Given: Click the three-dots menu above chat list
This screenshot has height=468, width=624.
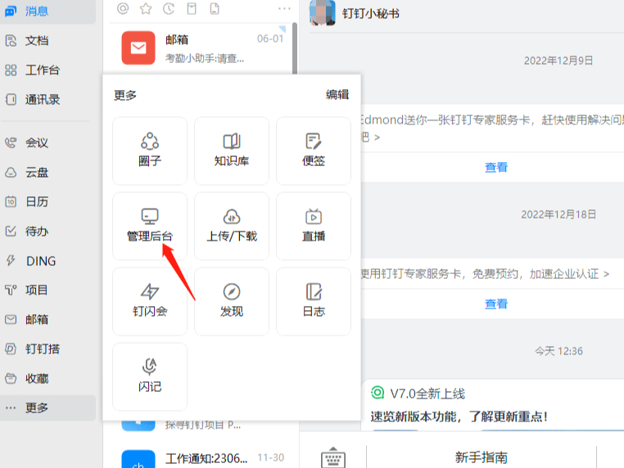Looking at the screenshot, I should 284,8.
